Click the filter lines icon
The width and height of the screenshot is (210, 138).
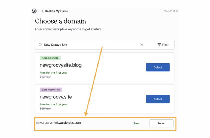click(x=159, y=45)
